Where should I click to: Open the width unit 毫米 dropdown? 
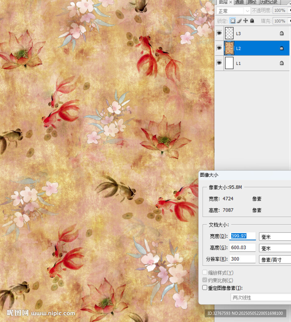pyautogui.click(x=275, y=236)
